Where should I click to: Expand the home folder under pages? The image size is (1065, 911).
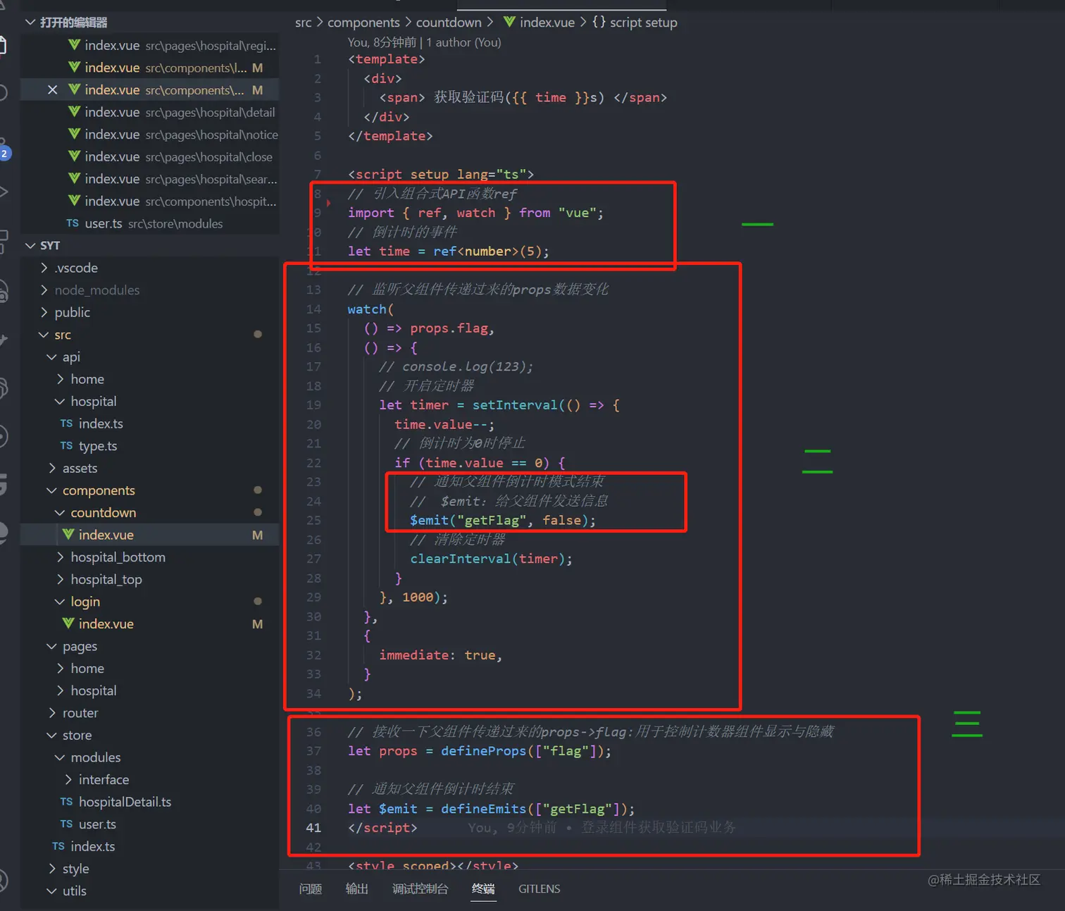[x=60, y=669]
